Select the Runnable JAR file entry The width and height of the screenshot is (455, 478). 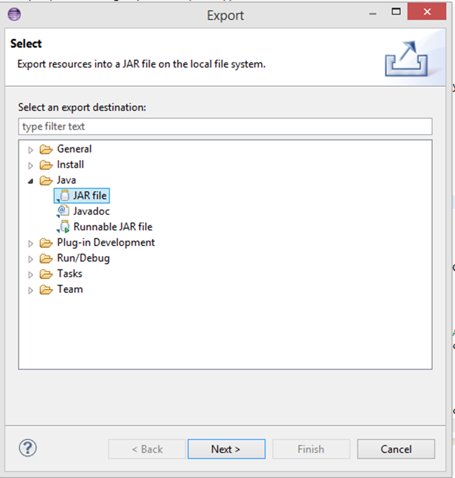(x=113, y=227)
